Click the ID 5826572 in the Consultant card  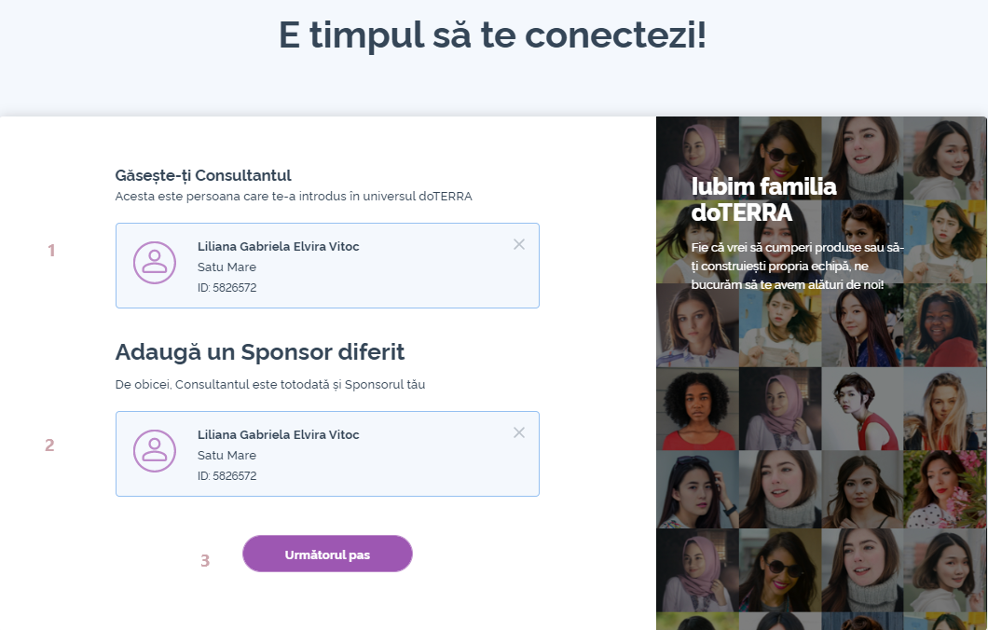click(x=226, y=288)
